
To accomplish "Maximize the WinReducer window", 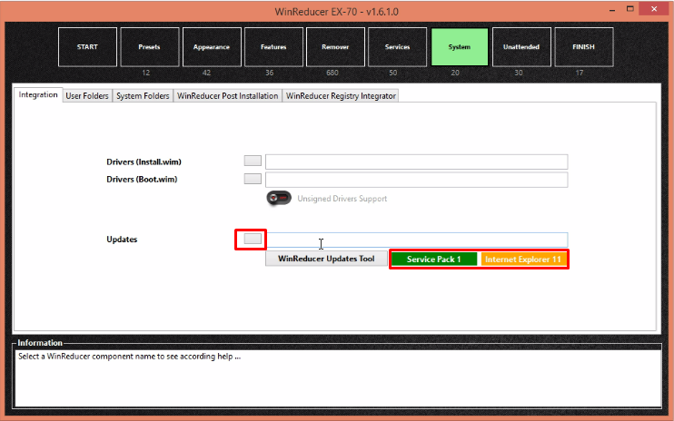I will (x=630, y=9).
